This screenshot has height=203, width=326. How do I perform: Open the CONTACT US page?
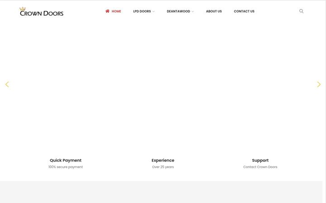pyautogui.click(x=244, y=11)
